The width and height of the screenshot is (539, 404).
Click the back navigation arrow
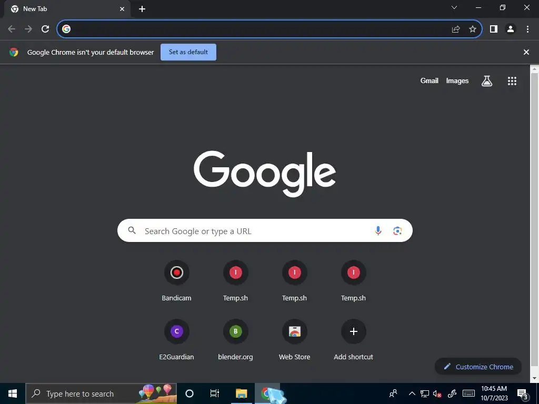click(12, 29)
